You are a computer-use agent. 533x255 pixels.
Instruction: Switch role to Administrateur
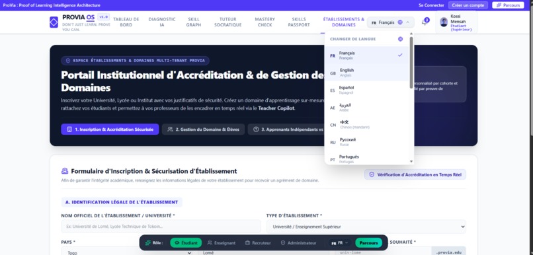click(298, 242)
